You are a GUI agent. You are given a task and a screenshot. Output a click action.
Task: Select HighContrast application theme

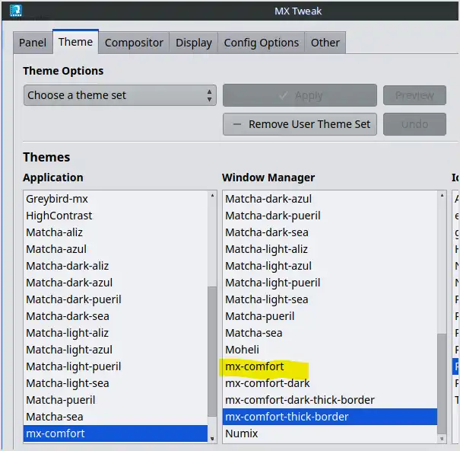pyautogui.click(x=116, y=216)
